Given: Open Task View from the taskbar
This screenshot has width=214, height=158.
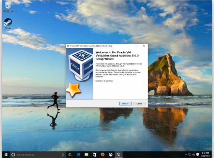Looking at the screenshot, I should (x=70, y=154).
